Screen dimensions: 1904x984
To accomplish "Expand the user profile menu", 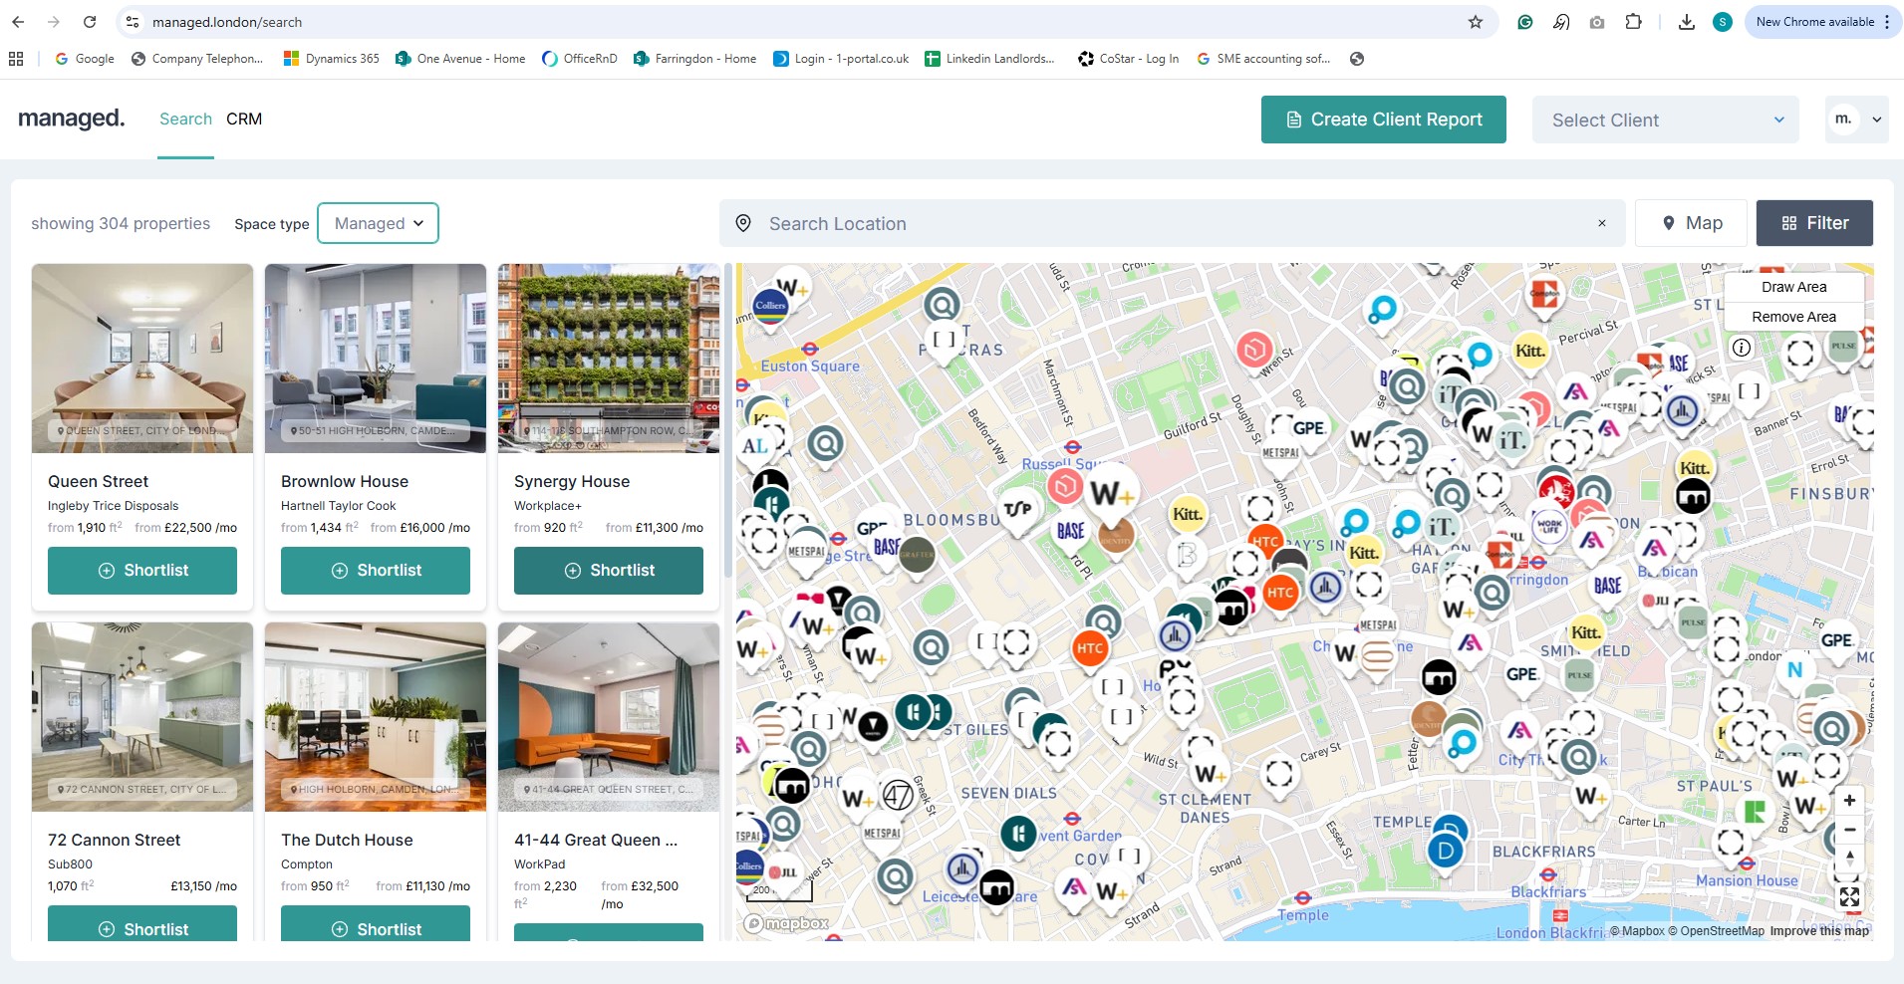I will click(x=1857, y=120).
